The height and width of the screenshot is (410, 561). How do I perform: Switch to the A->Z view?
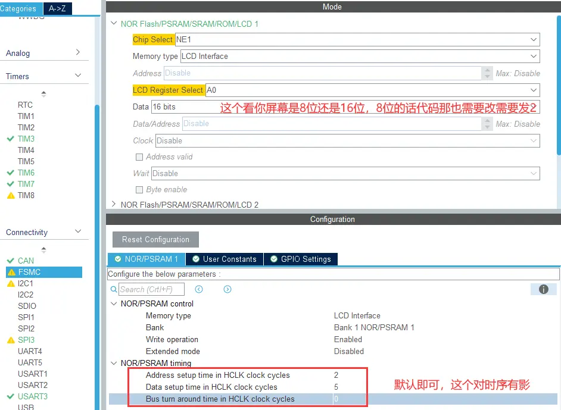click(x=57, y=8)
